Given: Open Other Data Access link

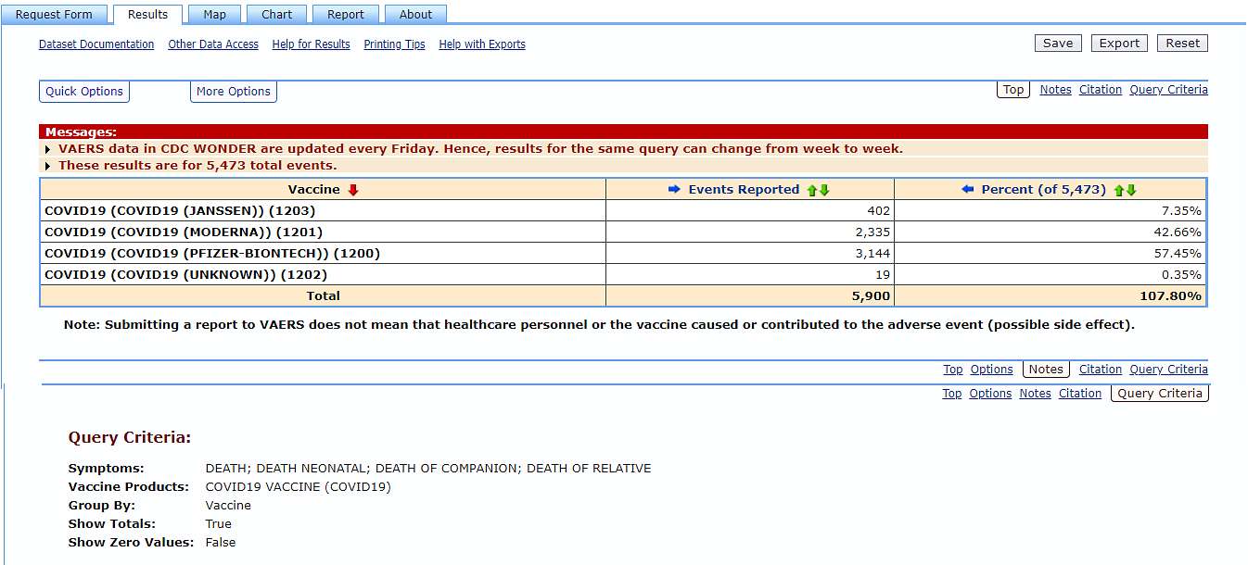Looking at the screenshot, I should coord(213,44).
